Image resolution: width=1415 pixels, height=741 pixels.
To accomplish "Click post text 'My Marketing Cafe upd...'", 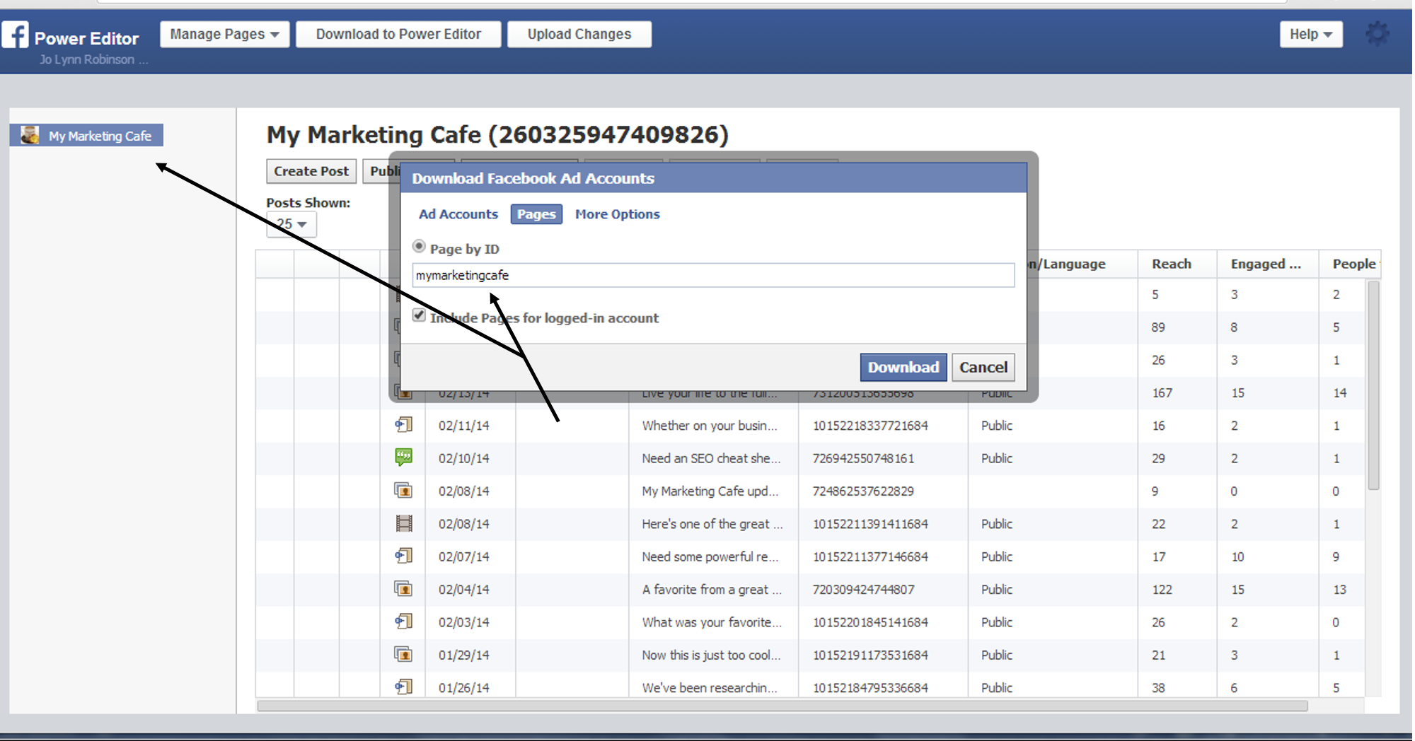I will click(x=710, y=491).
